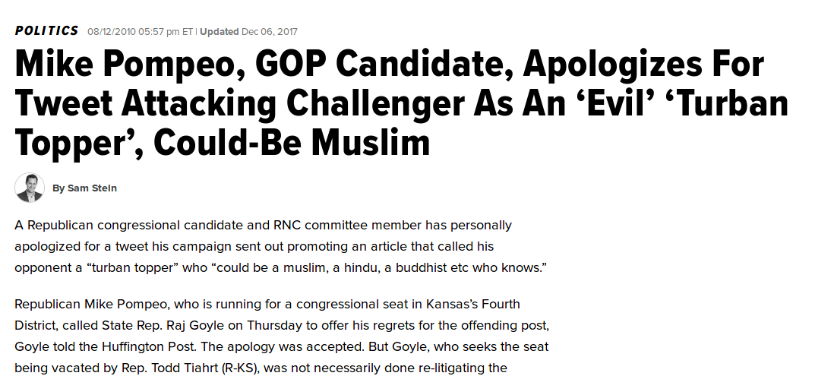The width and height of the screenshot is (815, 376).
Task: Click paragraph starting "A Republican congressional candidate"
Action: [263, 247]
